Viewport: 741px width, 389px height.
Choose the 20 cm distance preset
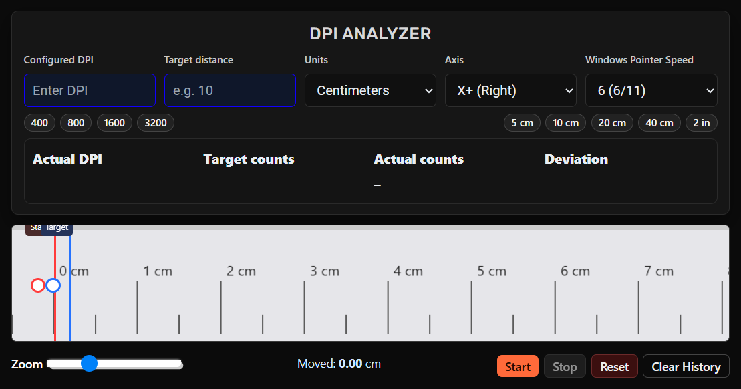pyautogui.click(x=612, y=122)
